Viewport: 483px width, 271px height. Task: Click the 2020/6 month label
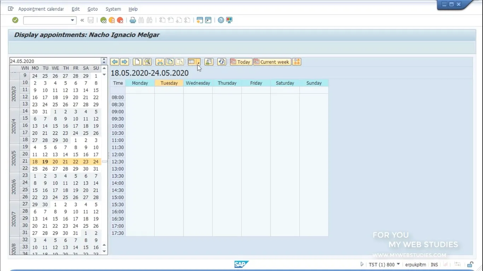(x=14, y=187)
